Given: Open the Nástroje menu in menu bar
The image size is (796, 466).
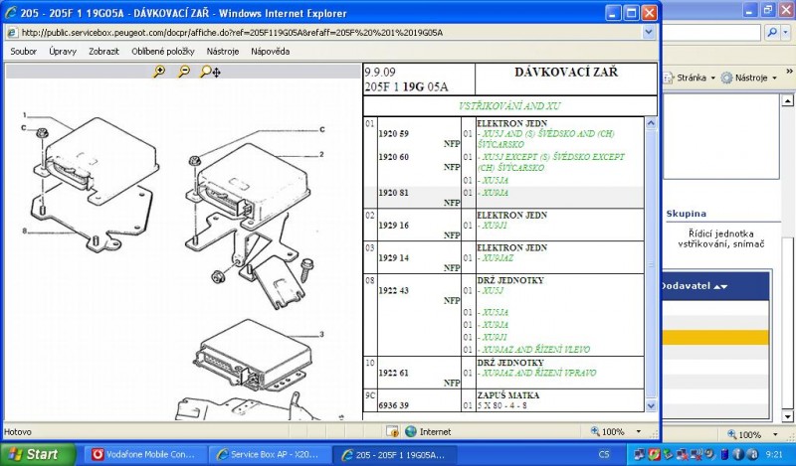Looking at the screenshot, I should (223, 51).
